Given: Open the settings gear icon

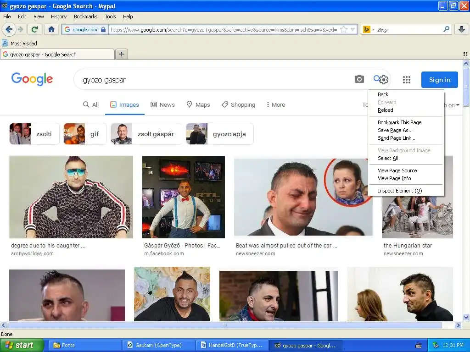Looking at the screenshot, I should (x=384, y=80).
